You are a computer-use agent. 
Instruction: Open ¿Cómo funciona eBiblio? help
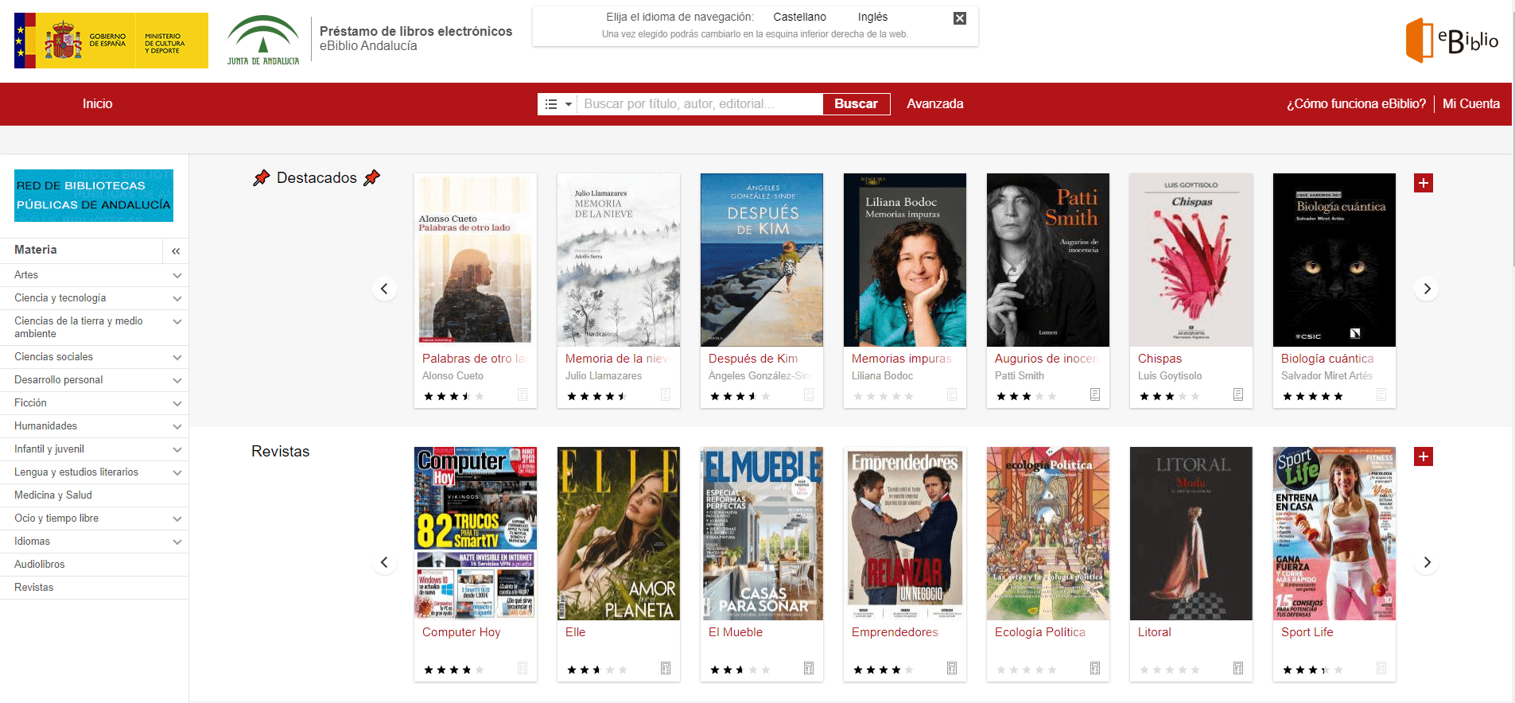(x=1356, y=104)
